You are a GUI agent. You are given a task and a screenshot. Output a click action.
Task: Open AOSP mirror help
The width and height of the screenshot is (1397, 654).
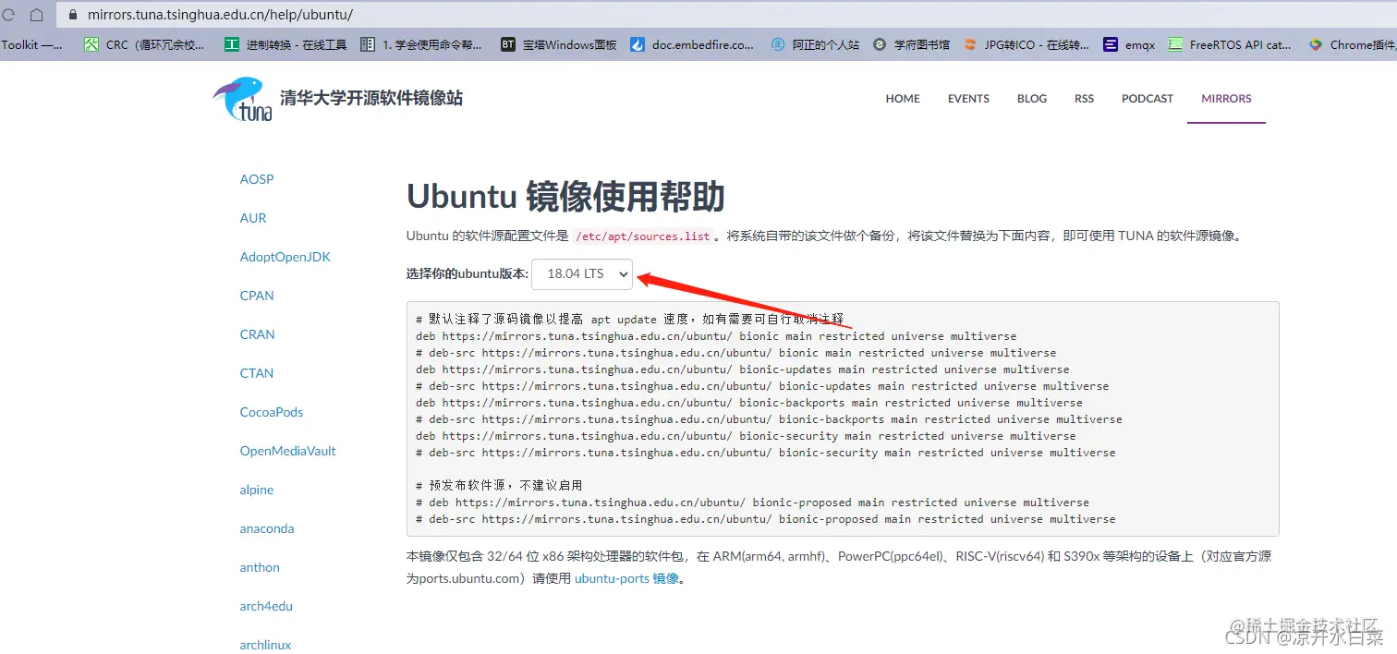pos(257,179)
